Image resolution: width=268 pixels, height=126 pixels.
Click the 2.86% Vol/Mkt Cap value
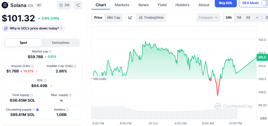point(61,71)
